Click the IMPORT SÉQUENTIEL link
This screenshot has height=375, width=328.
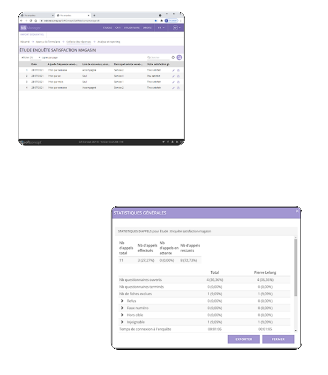coord(32,35)
